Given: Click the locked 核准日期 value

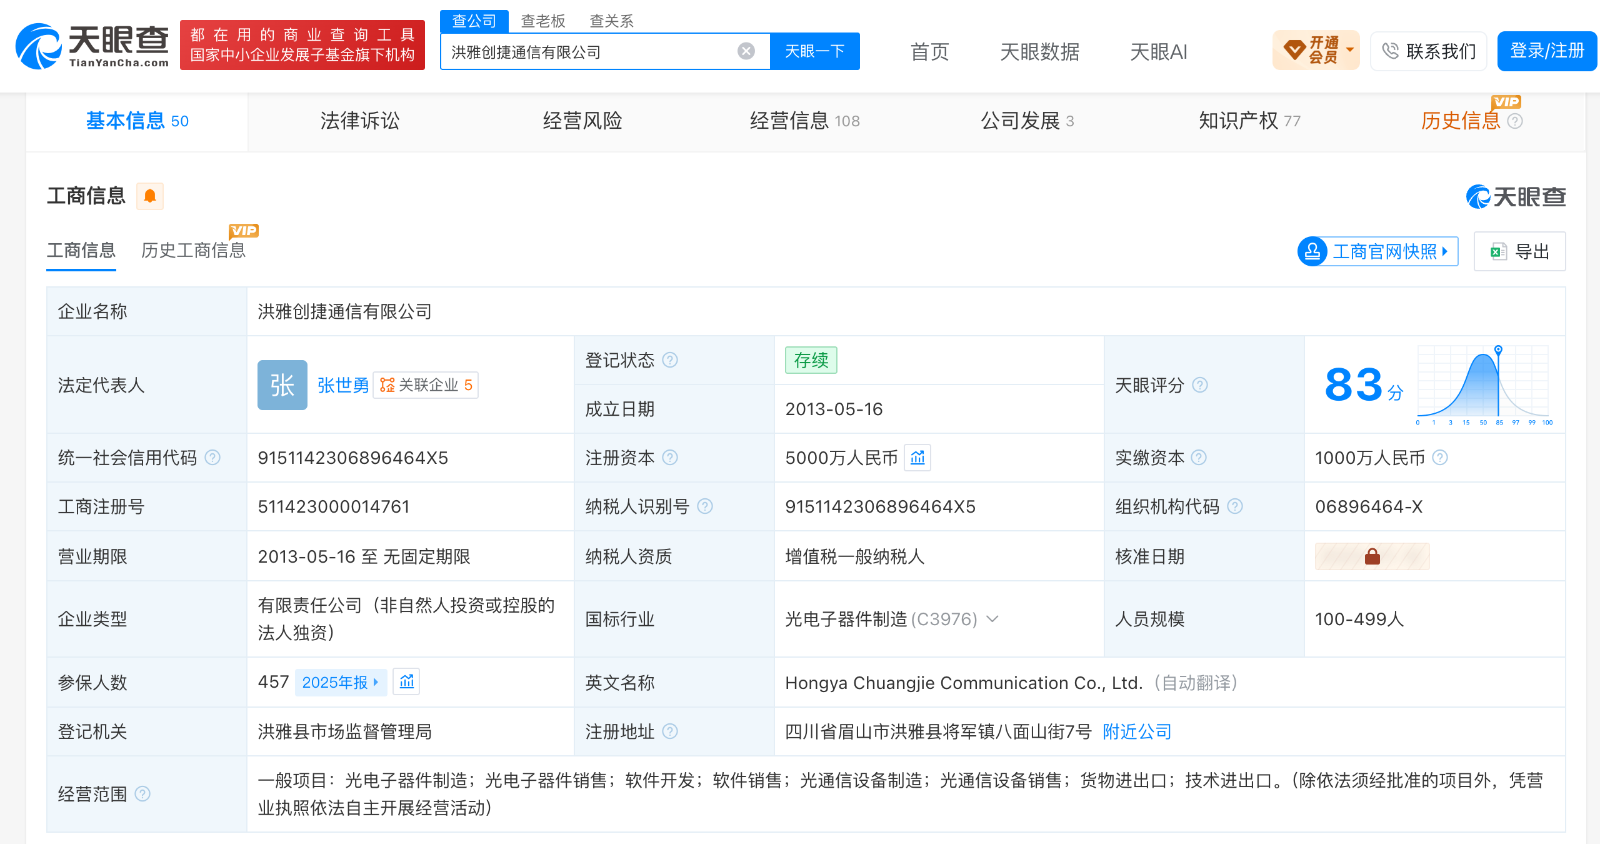Looking at the screenshot, I should pyautogui.click(x=1372, y=556).
